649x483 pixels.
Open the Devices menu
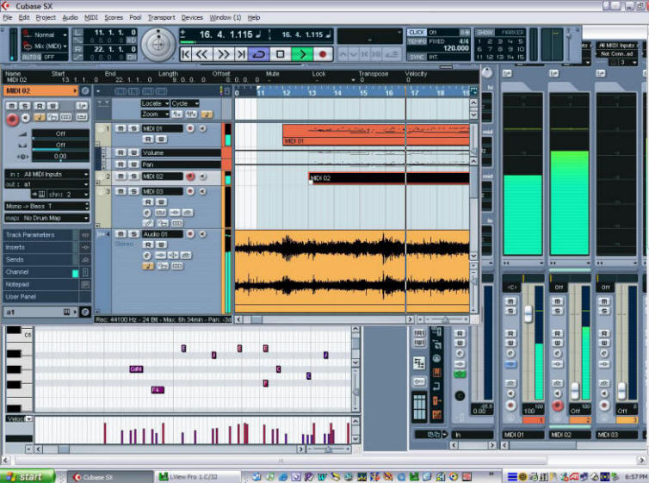tap(192, 17)
